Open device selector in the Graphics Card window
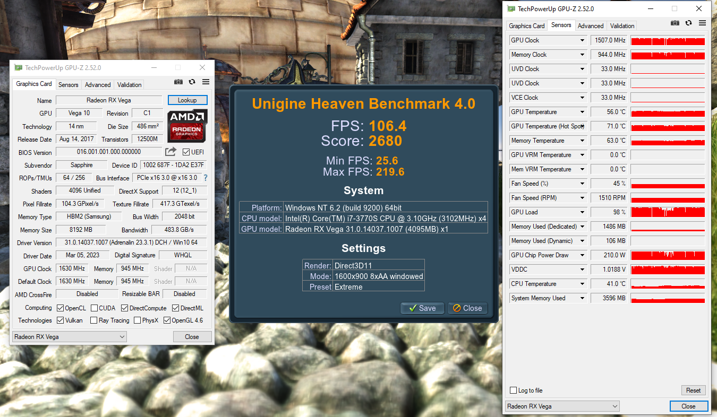This screenshot has height=417, width=717. pyautogui.click(x=69, y=337)
